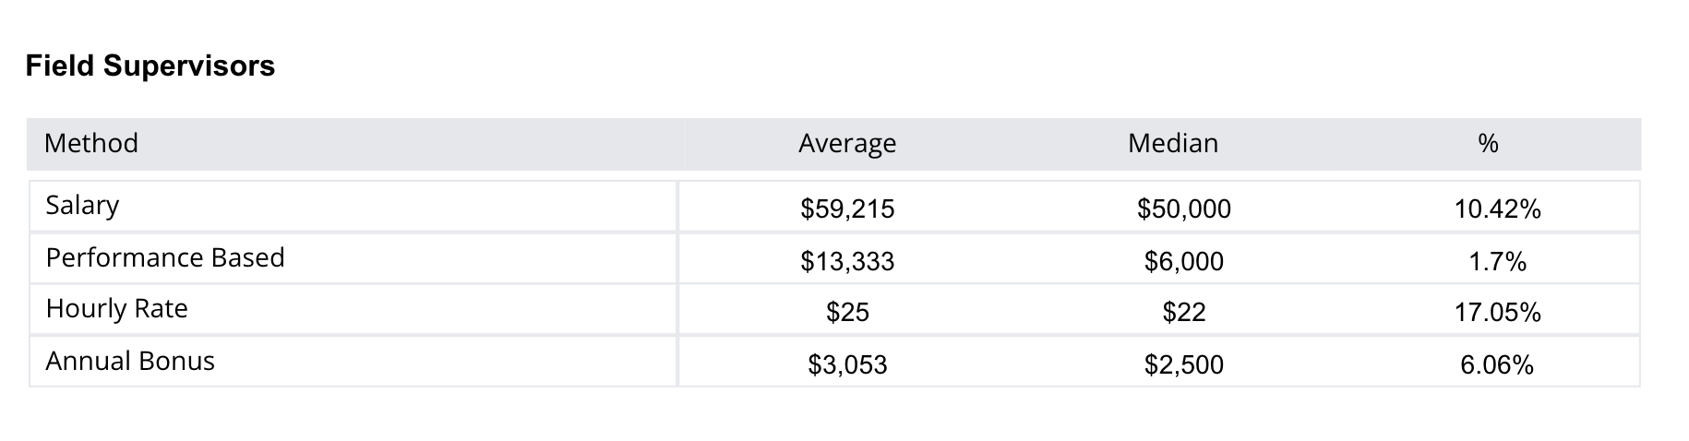Select the % column header

[x=1488, y=143]
